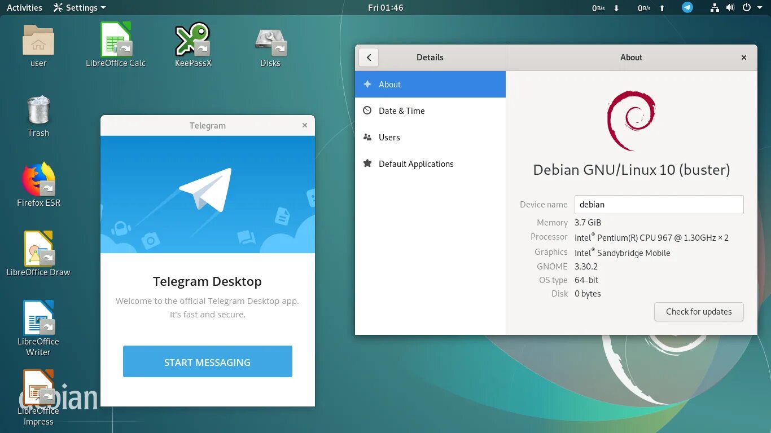Select Users in the Details sidebar

(x=430, y=137)
